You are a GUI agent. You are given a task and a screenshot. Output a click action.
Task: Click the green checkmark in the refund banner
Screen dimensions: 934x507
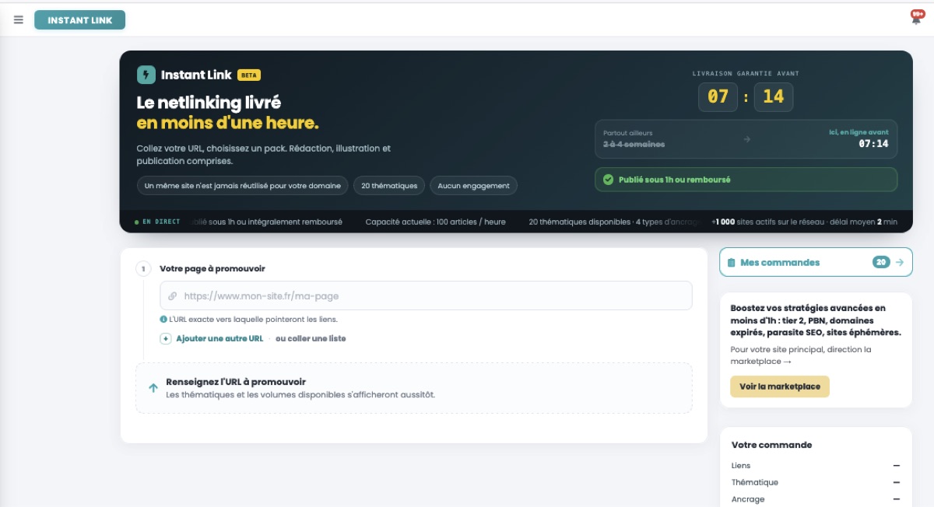(x=609, y=180)
